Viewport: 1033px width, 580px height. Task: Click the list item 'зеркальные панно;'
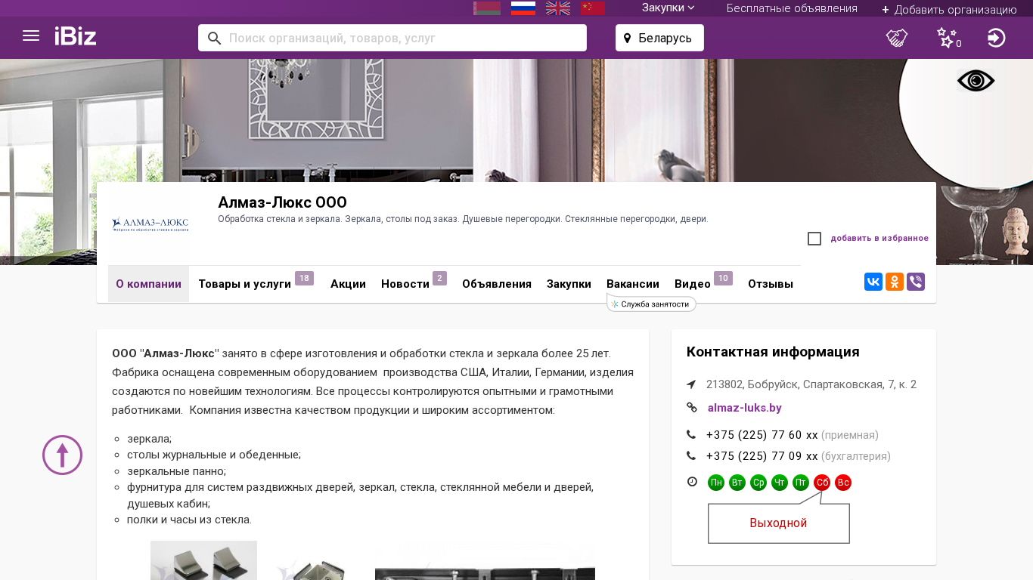pos(176,471)
